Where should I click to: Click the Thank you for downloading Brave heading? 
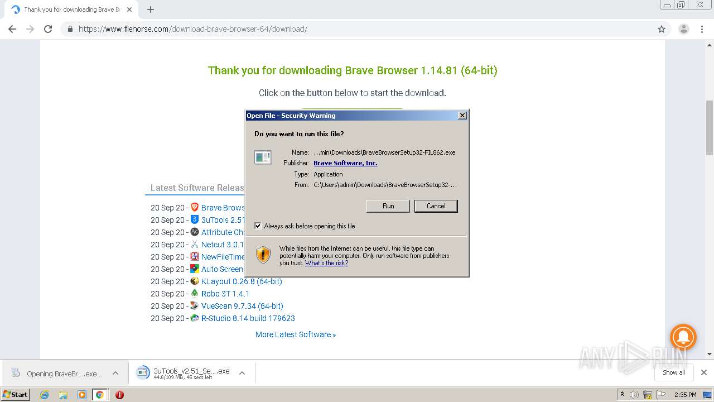353,70
